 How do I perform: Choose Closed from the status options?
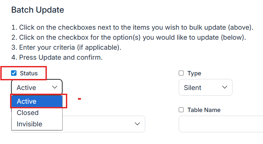pos(28,113)
